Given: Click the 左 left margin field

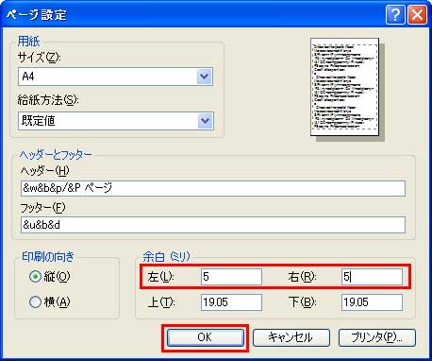Looking at the screenshot, I should [231, 277].
